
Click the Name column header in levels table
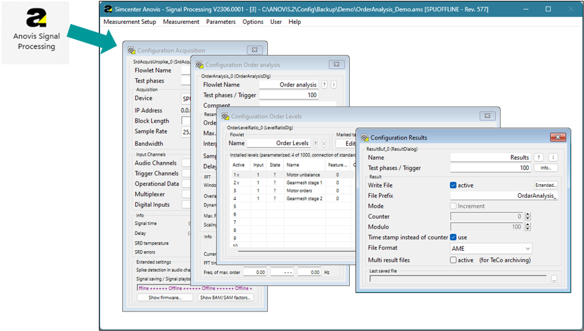(x=304, y=165)
